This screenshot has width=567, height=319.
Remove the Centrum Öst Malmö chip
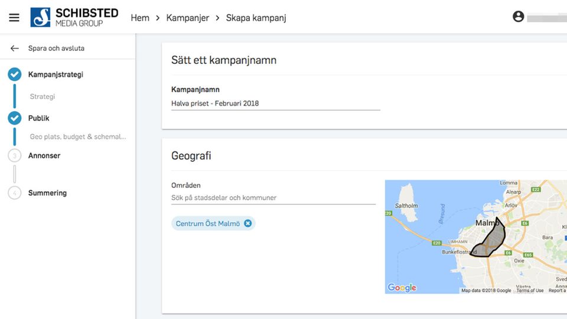[x=247, y=223]
